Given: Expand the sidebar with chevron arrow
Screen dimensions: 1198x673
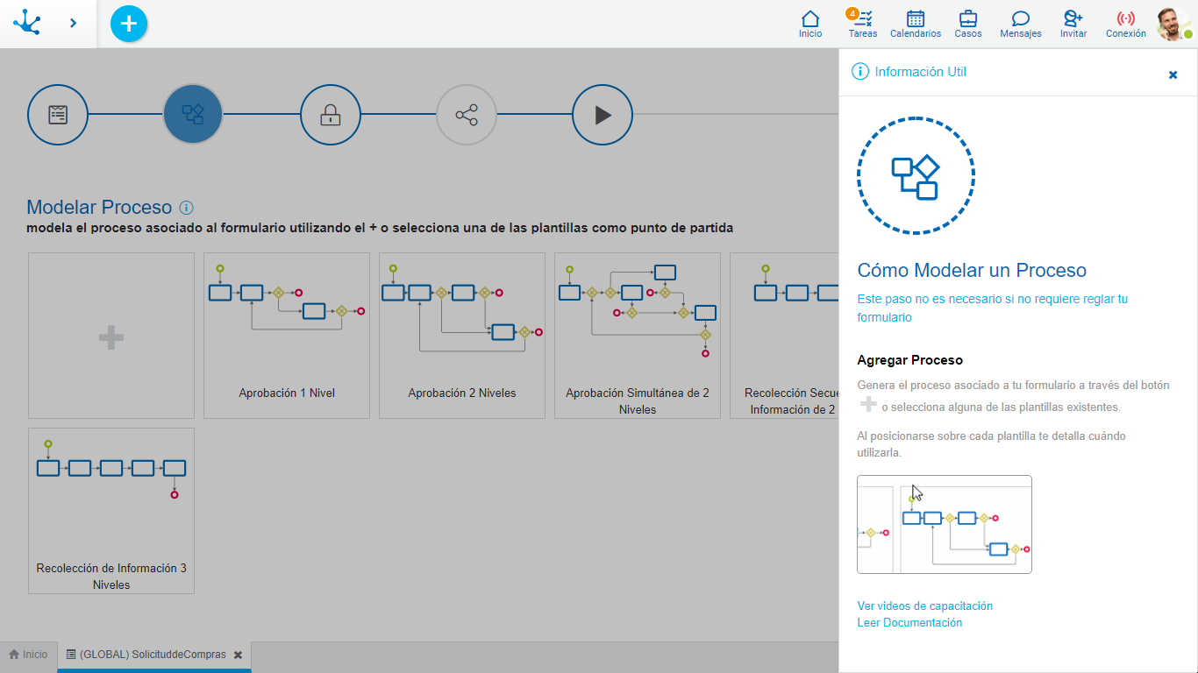Looking at the screenshot, I should (x=73, y=24).
